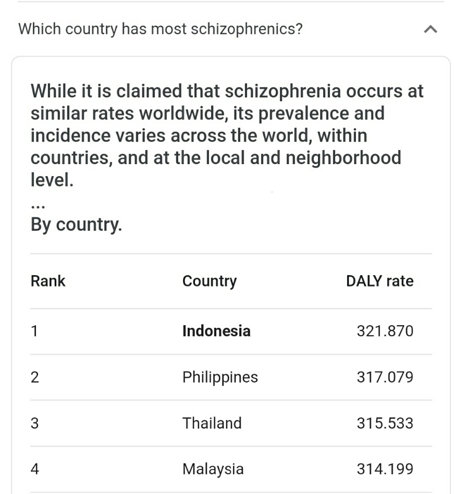Click the DALY rate column header
This screenshot has width=454, height=494.
coord(379,281)
